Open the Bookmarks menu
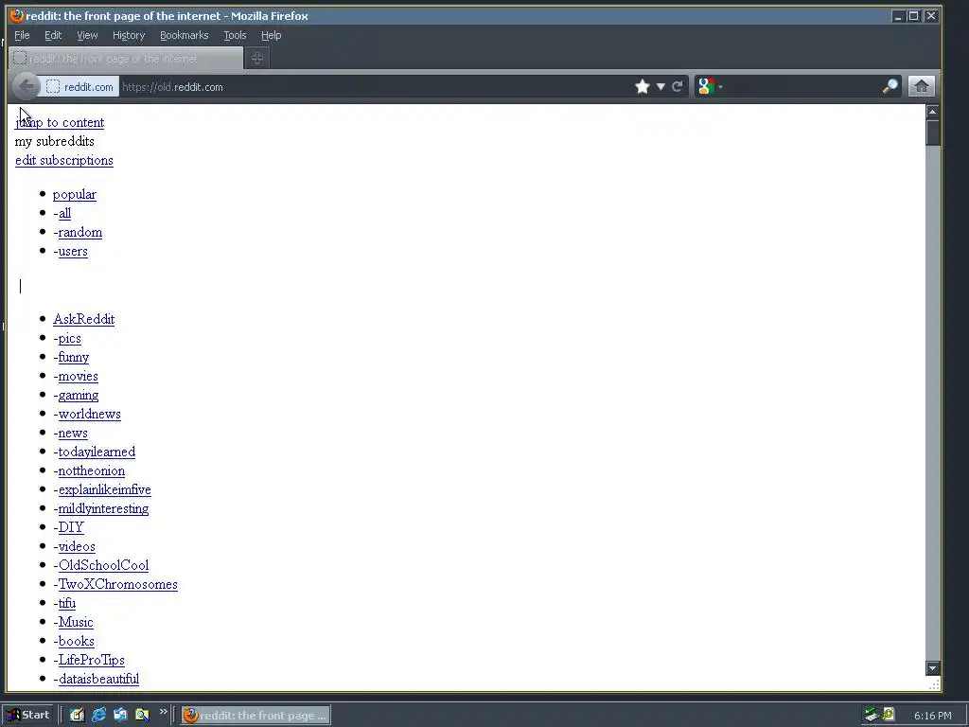This screenshot has height=727, width=969. (x=185, y=35)
